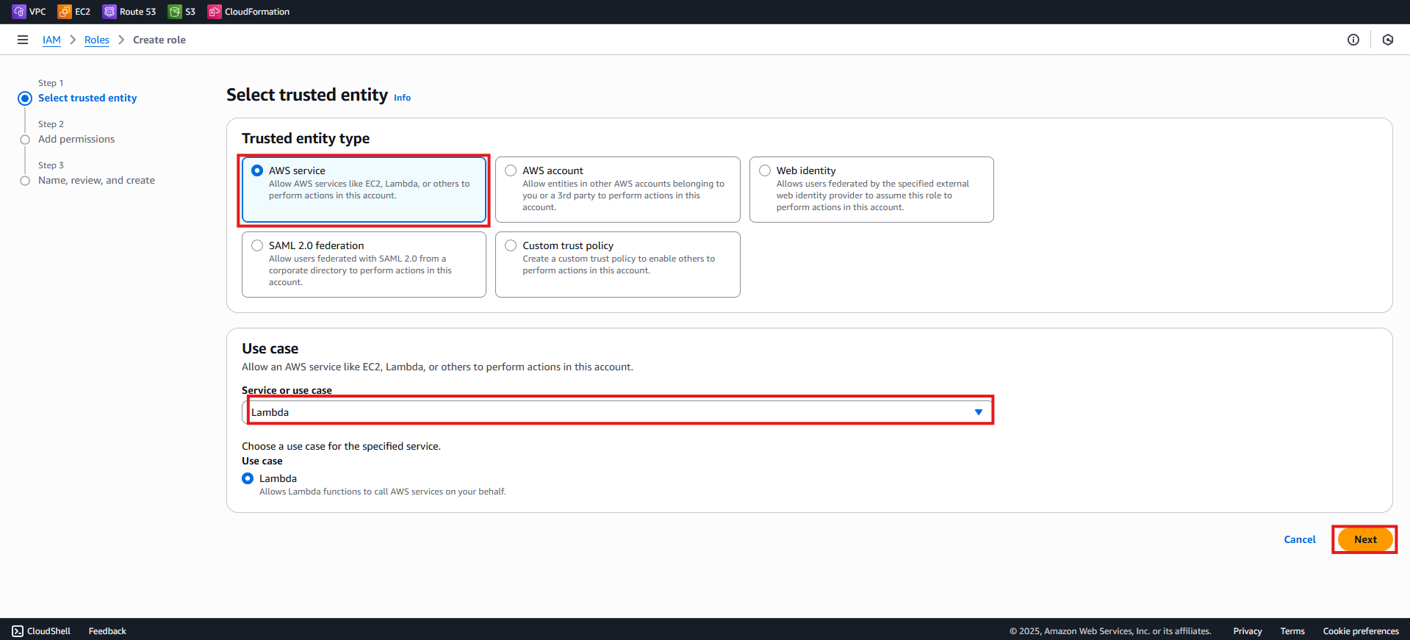This screenshot has height=640, width=1410.
Task: Click the Lambda service combo box field
Action: [x=617, y=412]
